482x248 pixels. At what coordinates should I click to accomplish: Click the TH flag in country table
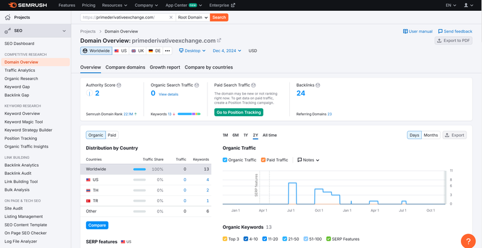88,190
